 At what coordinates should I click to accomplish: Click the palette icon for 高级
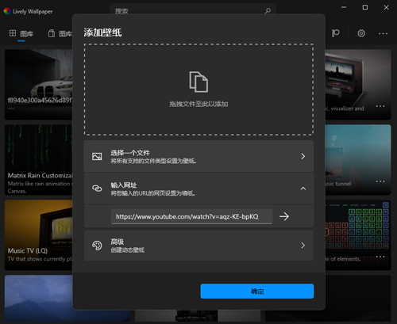[97, 246]
